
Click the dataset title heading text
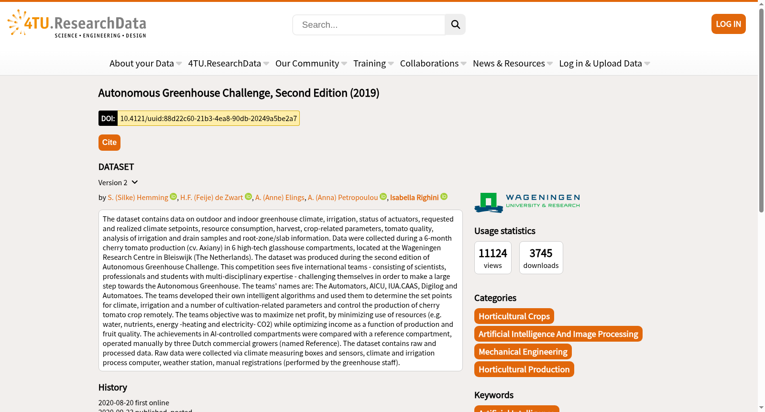coord(239,93)
